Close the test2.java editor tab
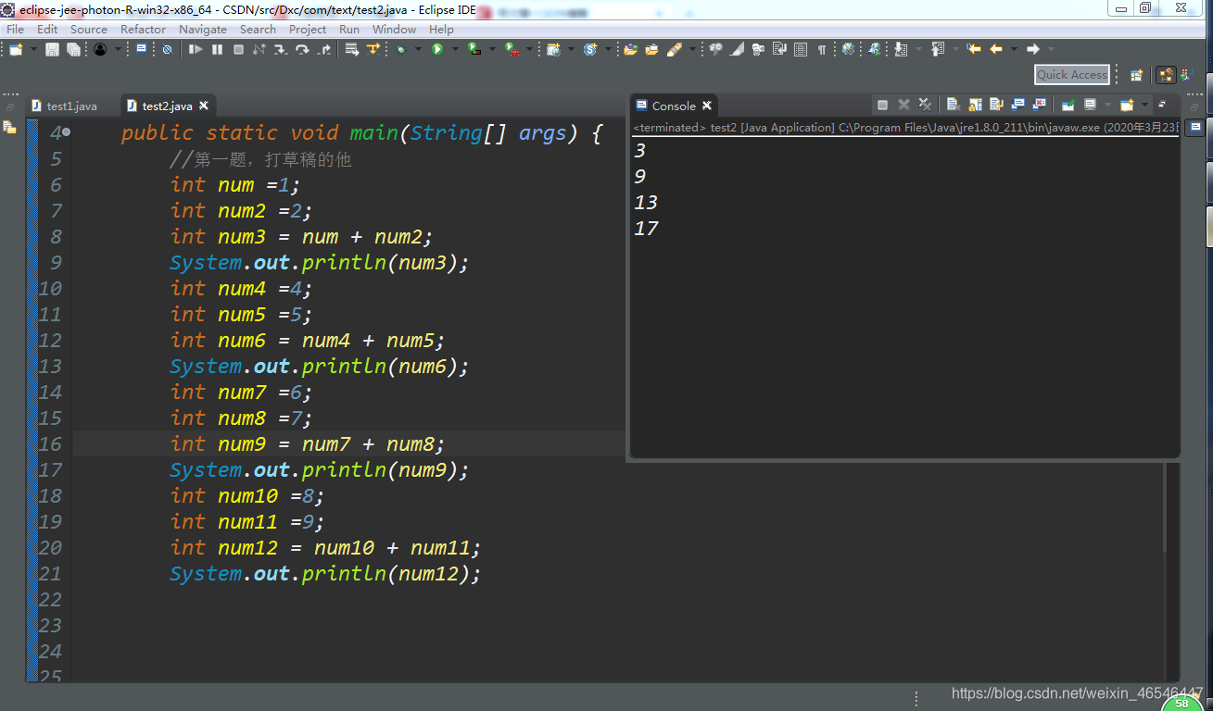Image resolution: width=1213 pixels, height=711 pixels. click(x=204, y=106)
